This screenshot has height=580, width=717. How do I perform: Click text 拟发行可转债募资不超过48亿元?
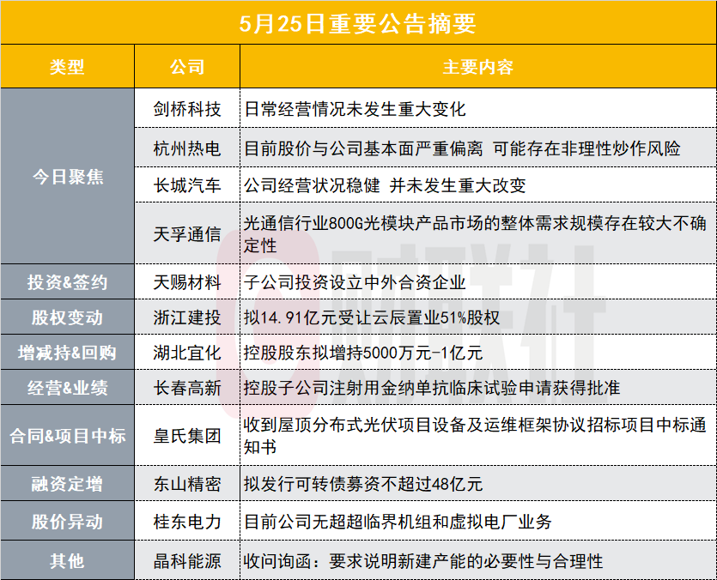(x=363, y=484)
